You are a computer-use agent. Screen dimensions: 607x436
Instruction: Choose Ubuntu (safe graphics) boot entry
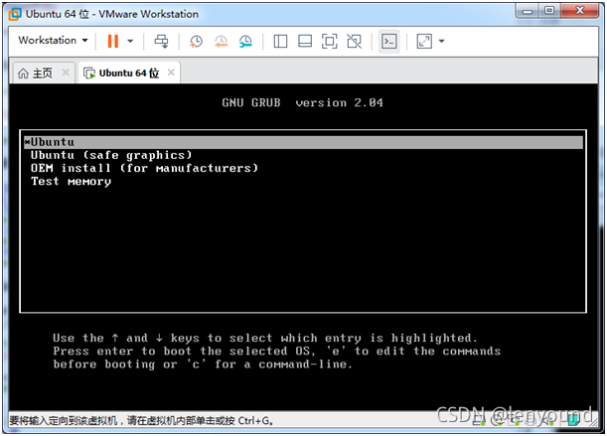111,155
